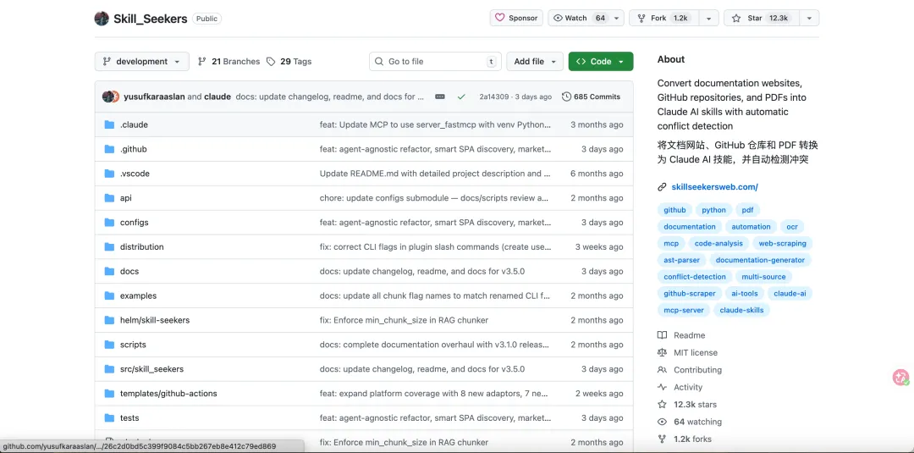Screen dimensions: 914x453
Task: Click the commit author avatars
Action: [111, 97]
